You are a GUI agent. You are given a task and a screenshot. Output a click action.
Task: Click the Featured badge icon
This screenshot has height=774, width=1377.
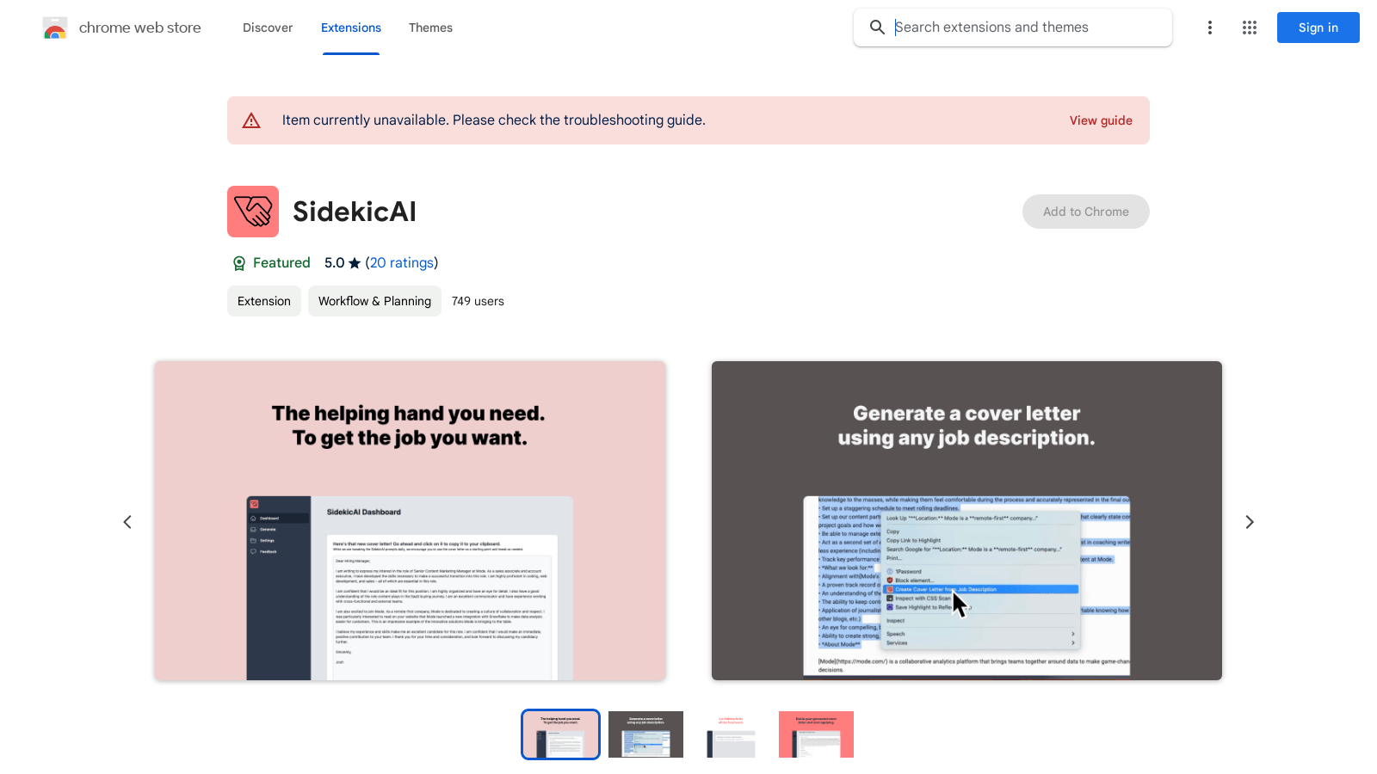239,263
